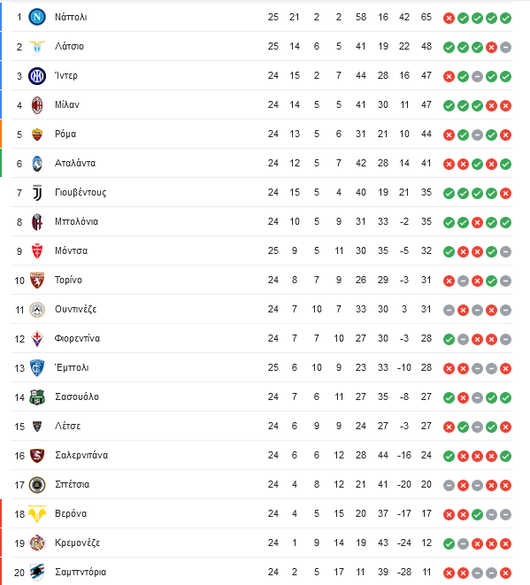Click the Lazio eagle crest icon
Screen dimensions: 530x585
pyautogui.click(x=37, y=47)
